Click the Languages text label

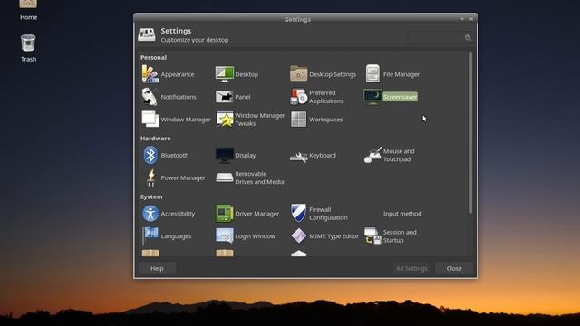176,236
